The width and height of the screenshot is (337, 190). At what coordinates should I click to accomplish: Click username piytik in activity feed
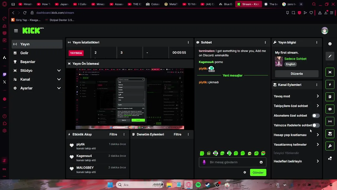click(81, 144)
